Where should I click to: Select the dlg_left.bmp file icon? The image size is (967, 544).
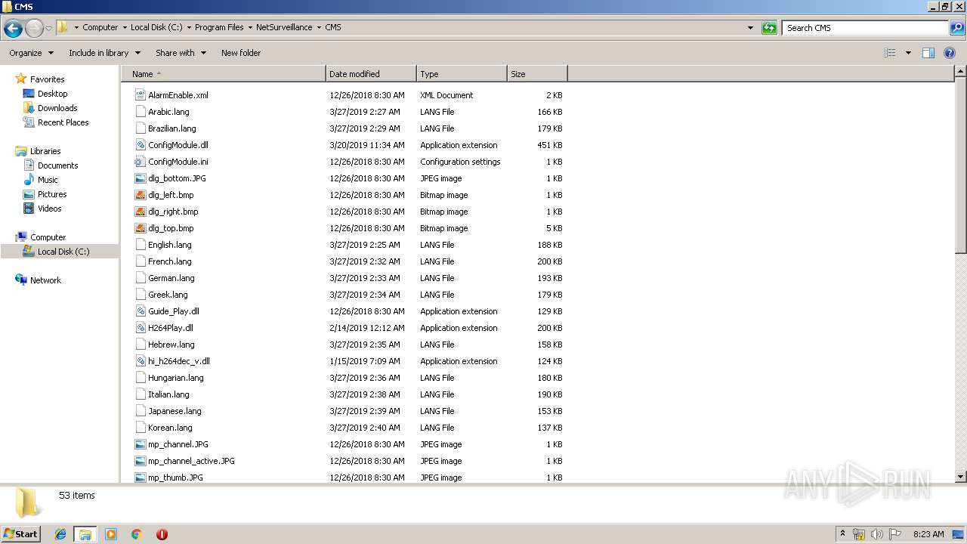[140, 195]
